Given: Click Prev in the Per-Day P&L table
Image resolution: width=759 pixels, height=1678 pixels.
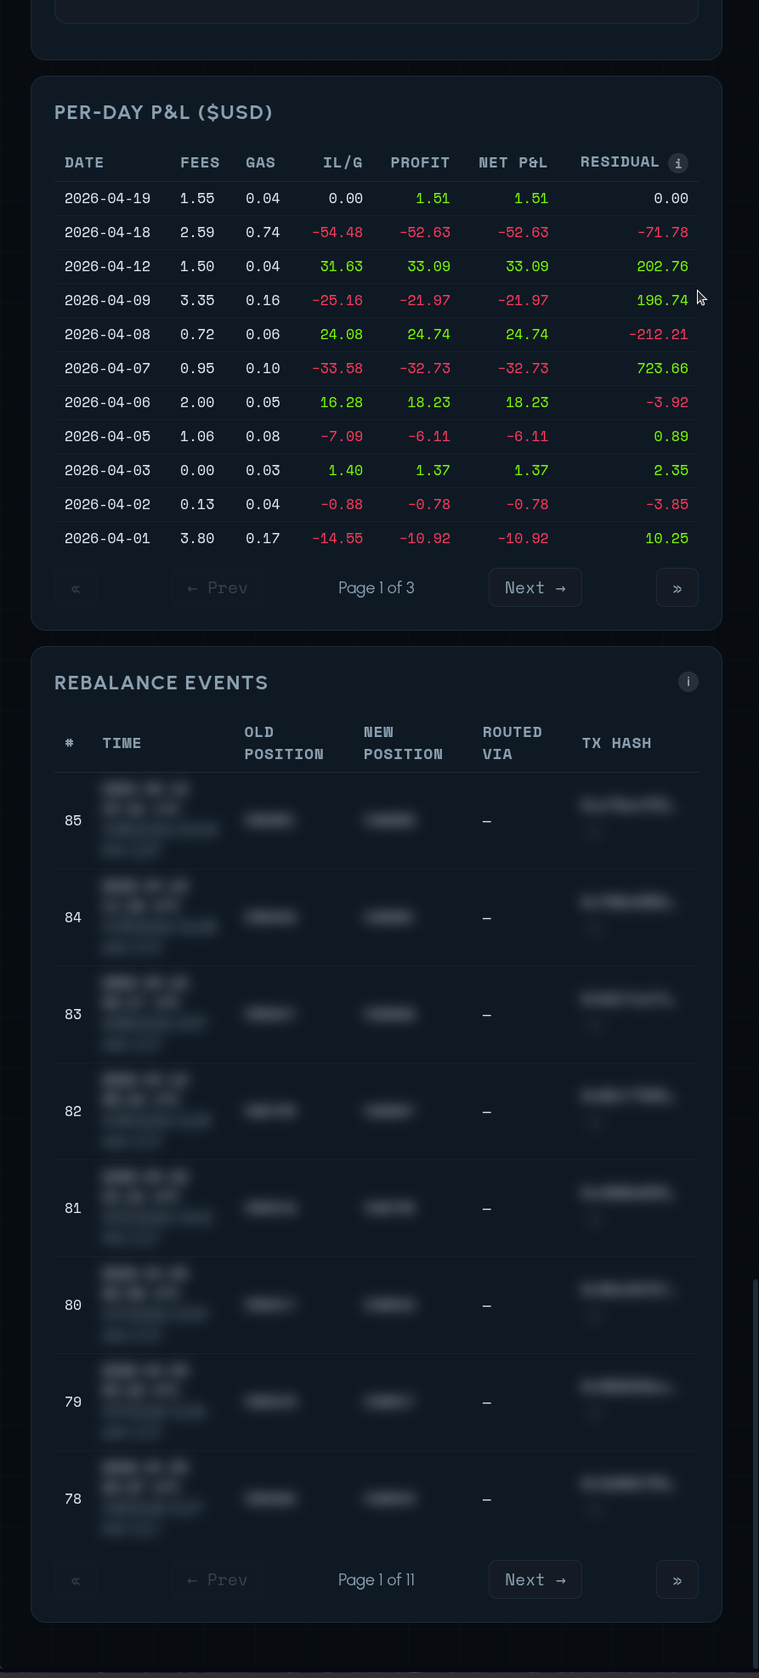Looking at the screenshot, I should (218, 587).
